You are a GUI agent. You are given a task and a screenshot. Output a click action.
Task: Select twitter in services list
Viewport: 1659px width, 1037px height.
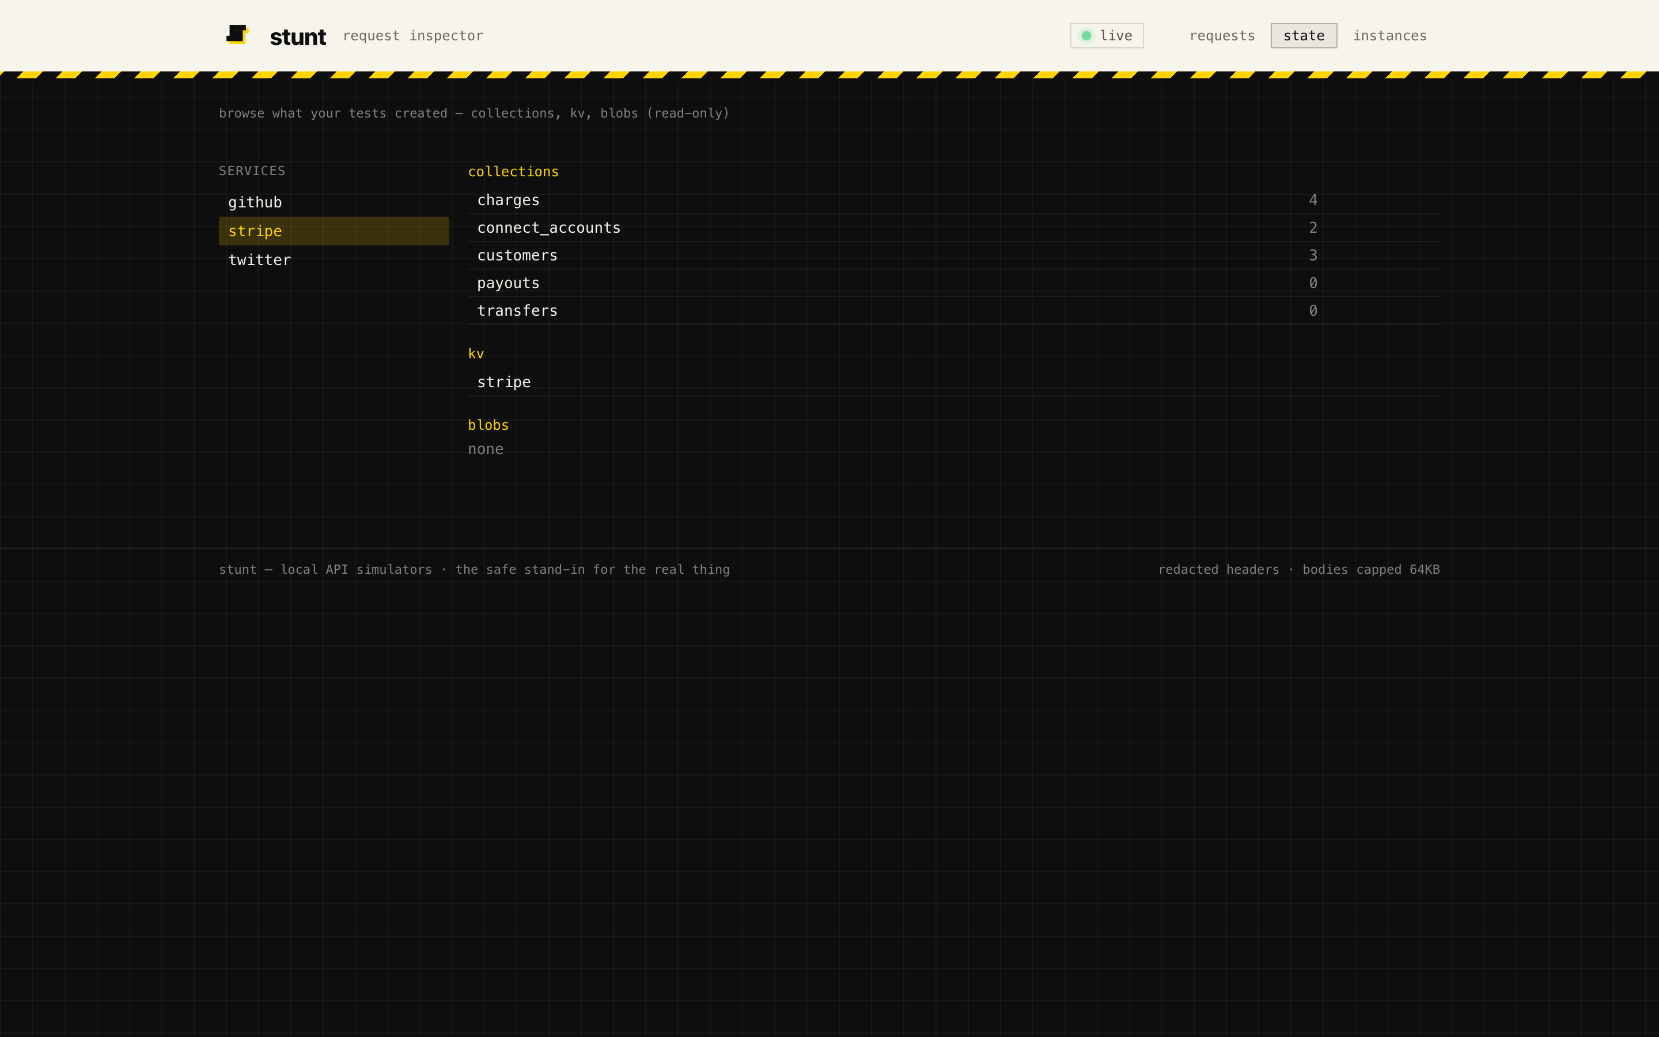click(334, 260)
